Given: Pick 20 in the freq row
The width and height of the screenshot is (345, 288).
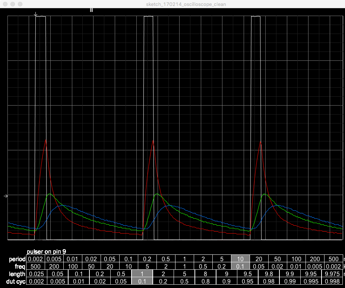Looking at the screenshot, I should click(x=110, y=266).
